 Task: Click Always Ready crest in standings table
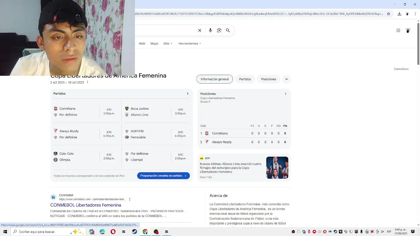[207, 142]
